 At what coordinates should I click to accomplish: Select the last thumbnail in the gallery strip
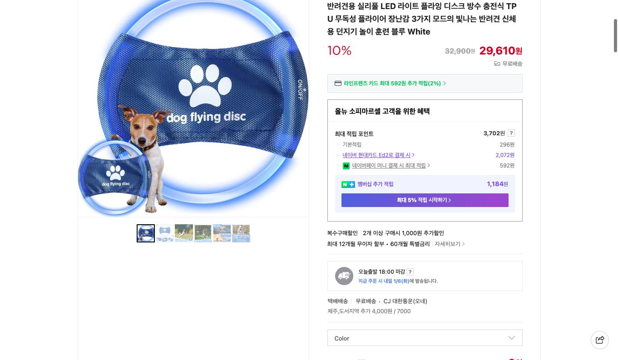[241, 233]
